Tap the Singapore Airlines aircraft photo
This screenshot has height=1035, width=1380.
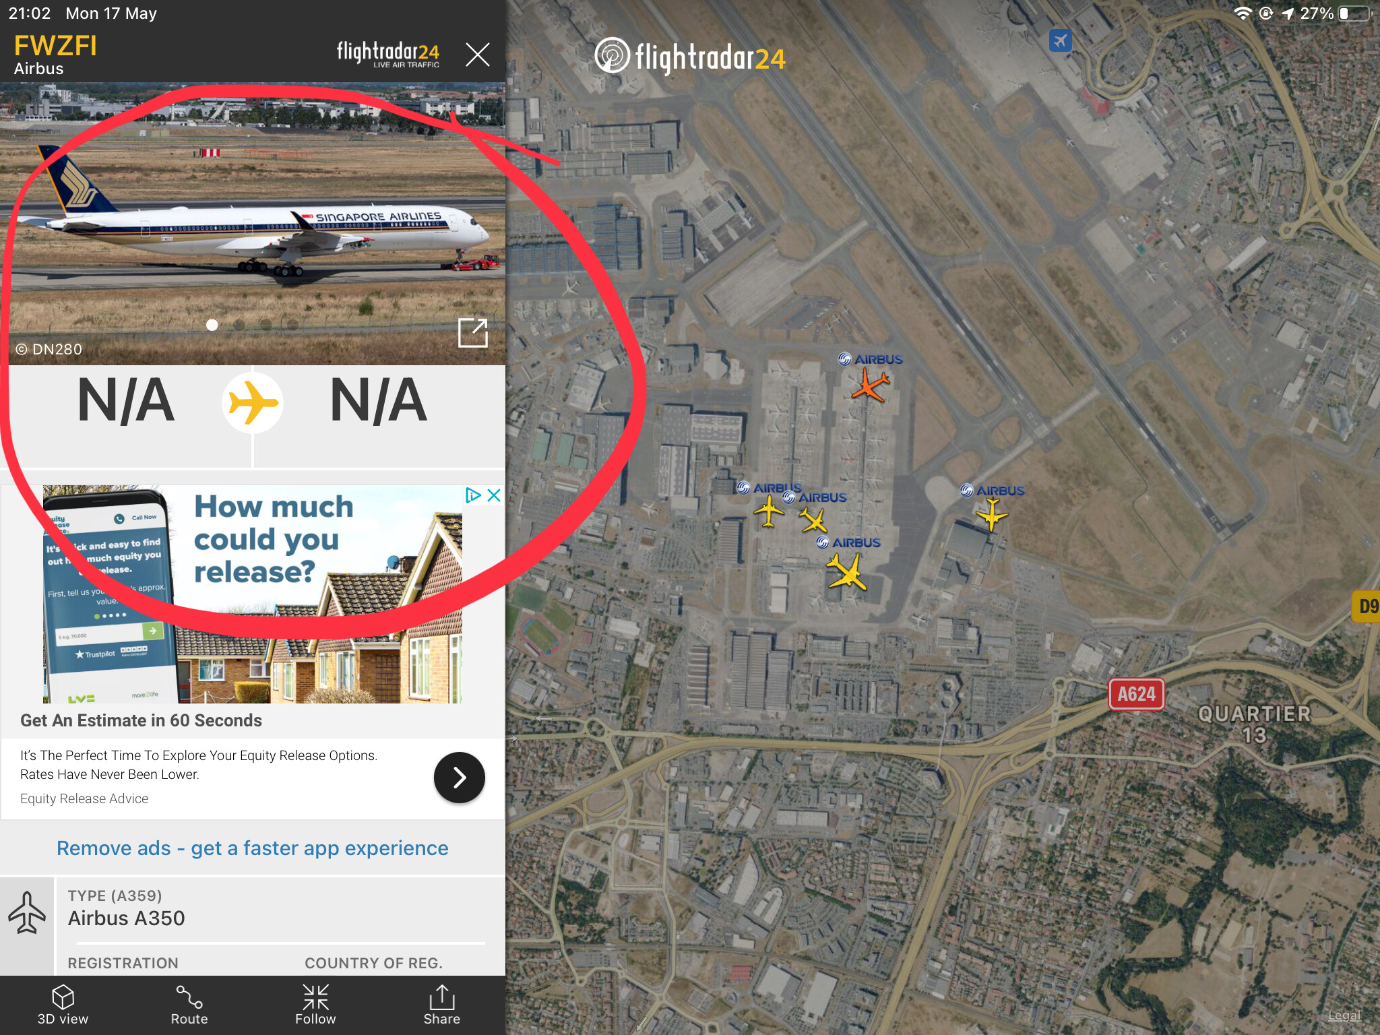pos(253,224)
